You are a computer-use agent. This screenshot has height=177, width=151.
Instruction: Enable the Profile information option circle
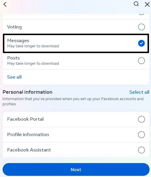pos(141,135)
